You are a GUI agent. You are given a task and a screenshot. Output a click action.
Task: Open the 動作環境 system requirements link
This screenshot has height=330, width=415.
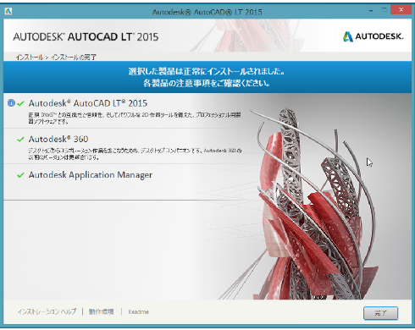tap(102, 311)
